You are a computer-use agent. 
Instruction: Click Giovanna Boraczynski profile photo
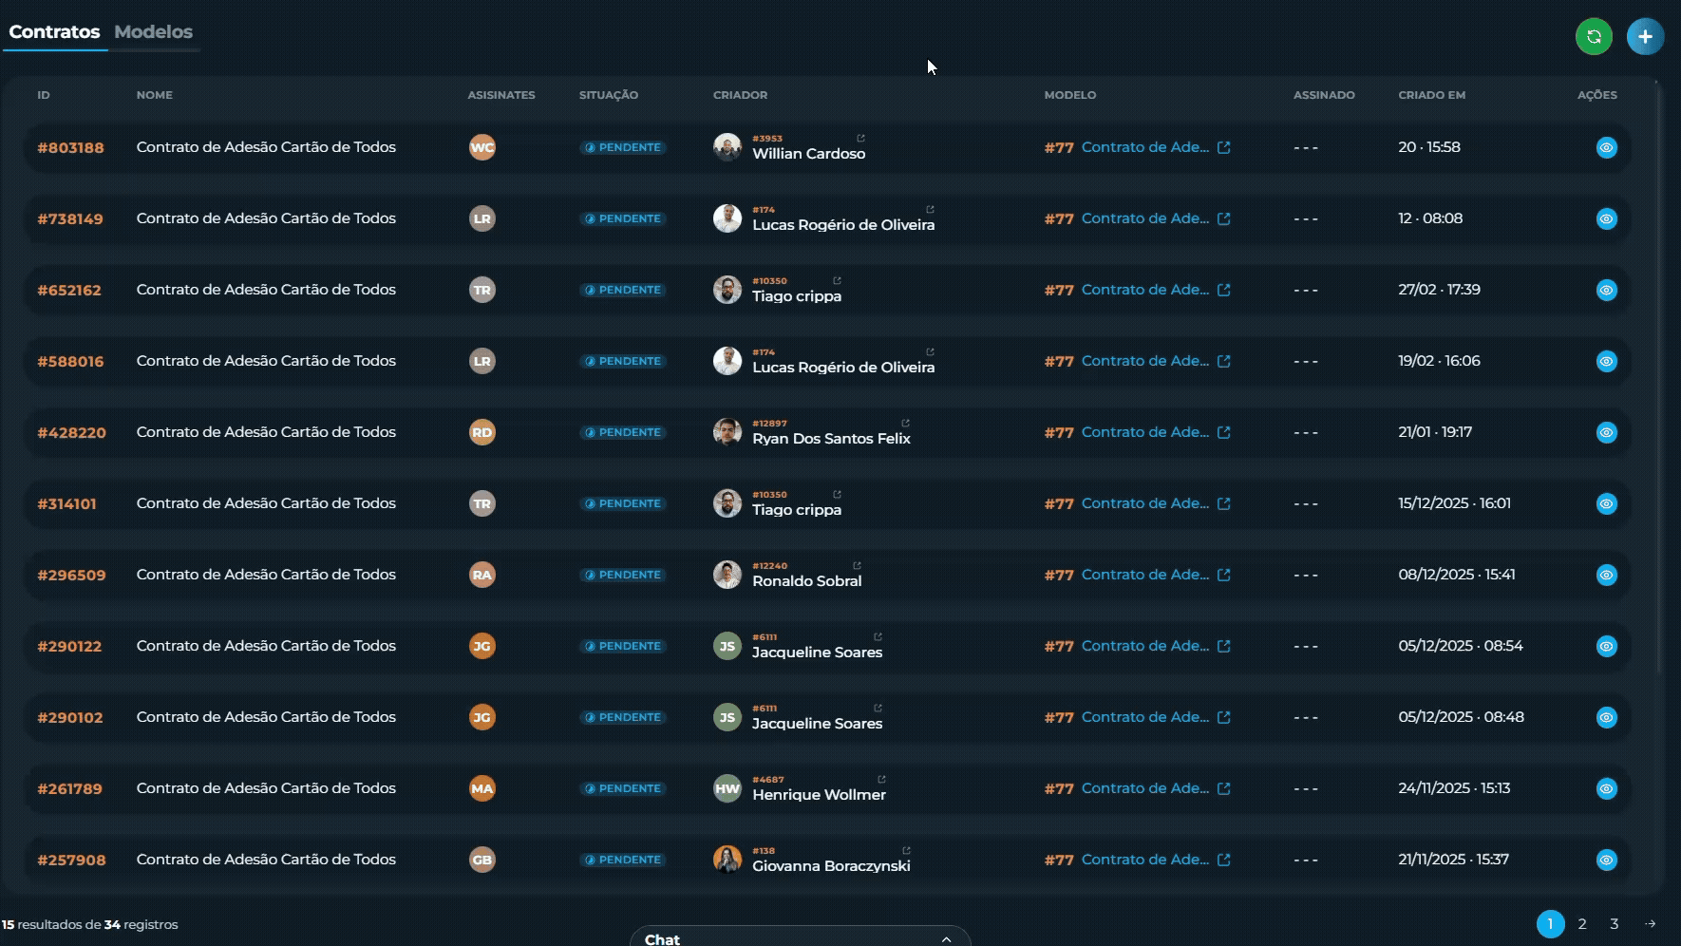727,860
